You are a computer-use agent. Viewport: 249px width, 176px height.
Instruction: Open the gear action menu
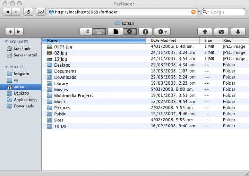tap(163, 32)
